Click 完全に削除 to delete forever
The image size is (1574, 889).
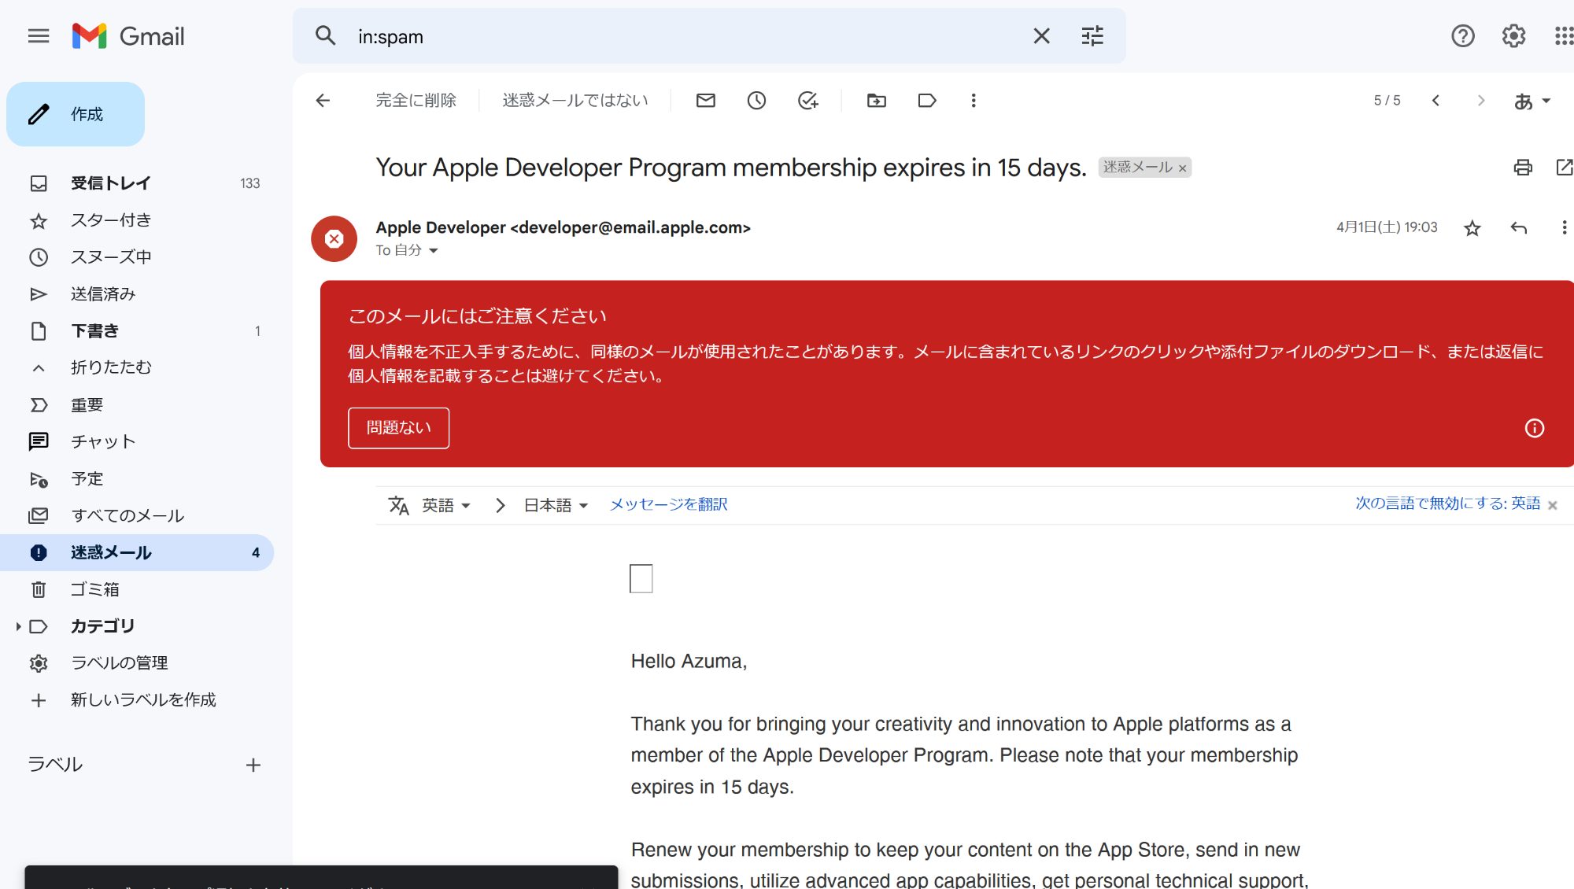416,101
